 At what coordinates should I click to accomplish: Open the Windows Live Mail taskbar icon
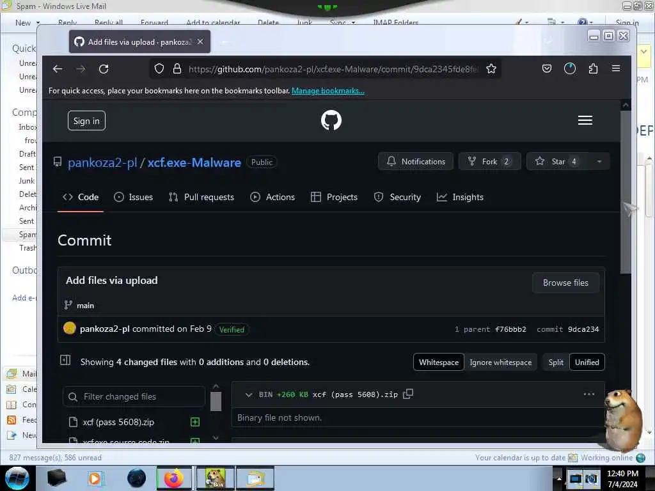pos(255,478)
